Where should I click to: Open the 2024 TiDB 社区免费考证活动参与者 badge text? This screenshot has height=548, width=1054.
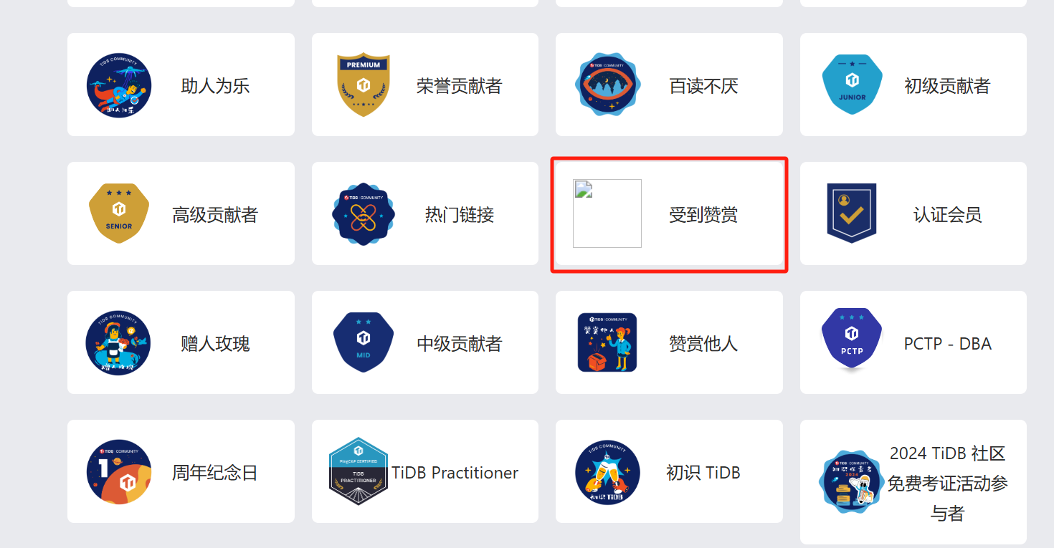[947, 484]
